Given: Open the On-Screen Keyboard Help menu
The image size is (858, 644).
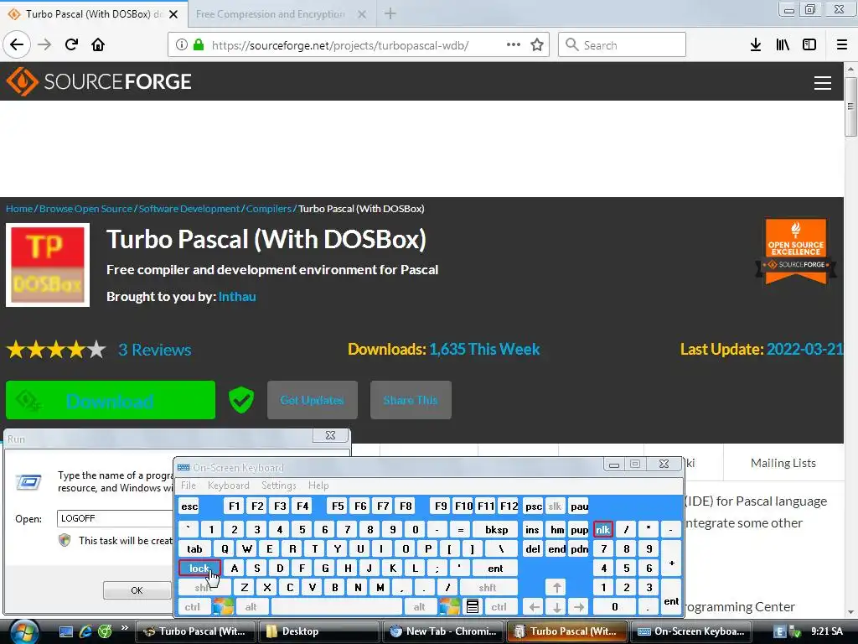Looking at the screenshot, I should 318,486.
